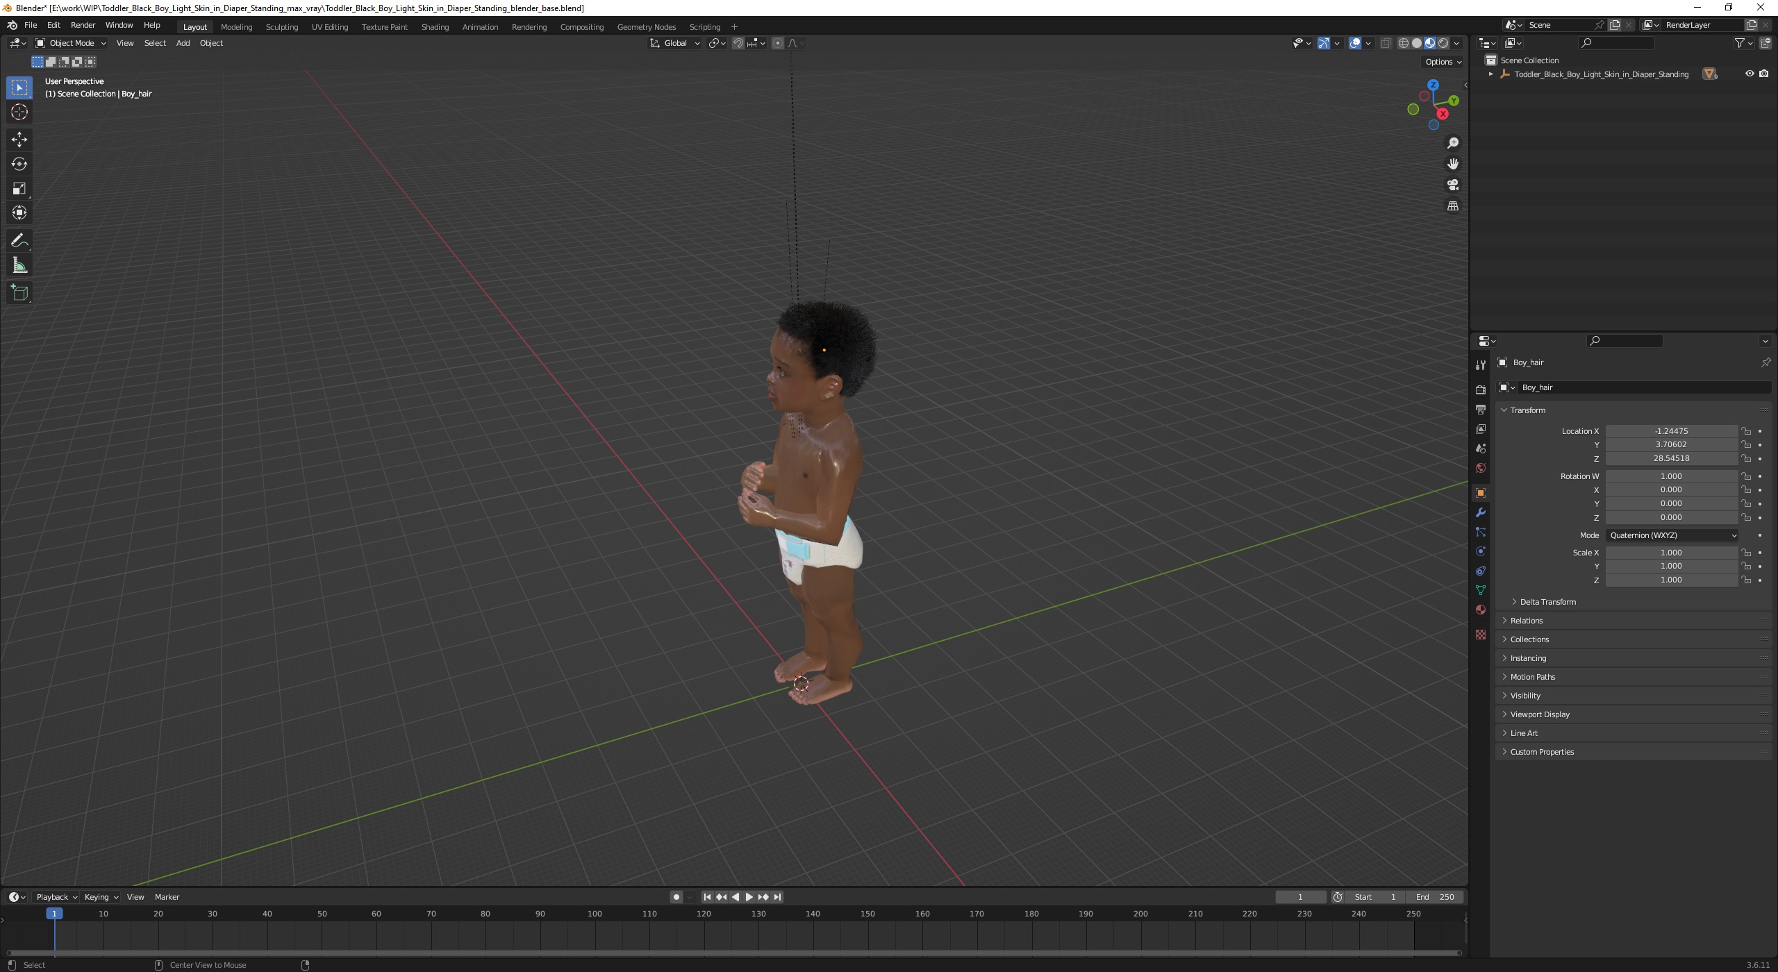Activate the Select Box tool
1778x972 pixels.
pos(19,87)
